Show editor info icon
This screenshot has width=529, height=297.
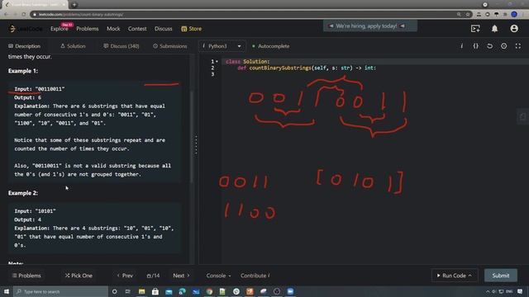point(461,46)
